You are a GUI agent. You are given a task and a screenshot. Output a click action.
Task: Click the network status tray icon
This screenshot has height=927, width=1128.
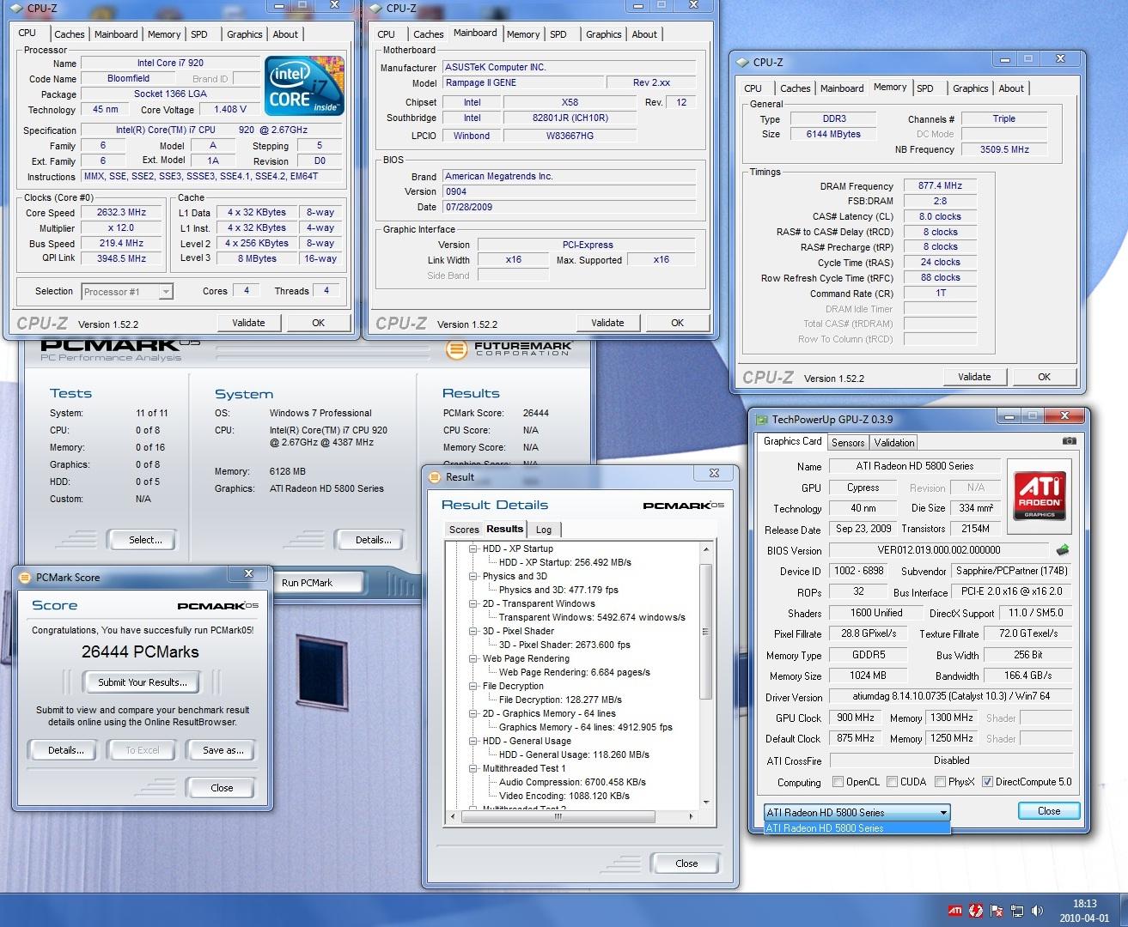(1017, 911)
